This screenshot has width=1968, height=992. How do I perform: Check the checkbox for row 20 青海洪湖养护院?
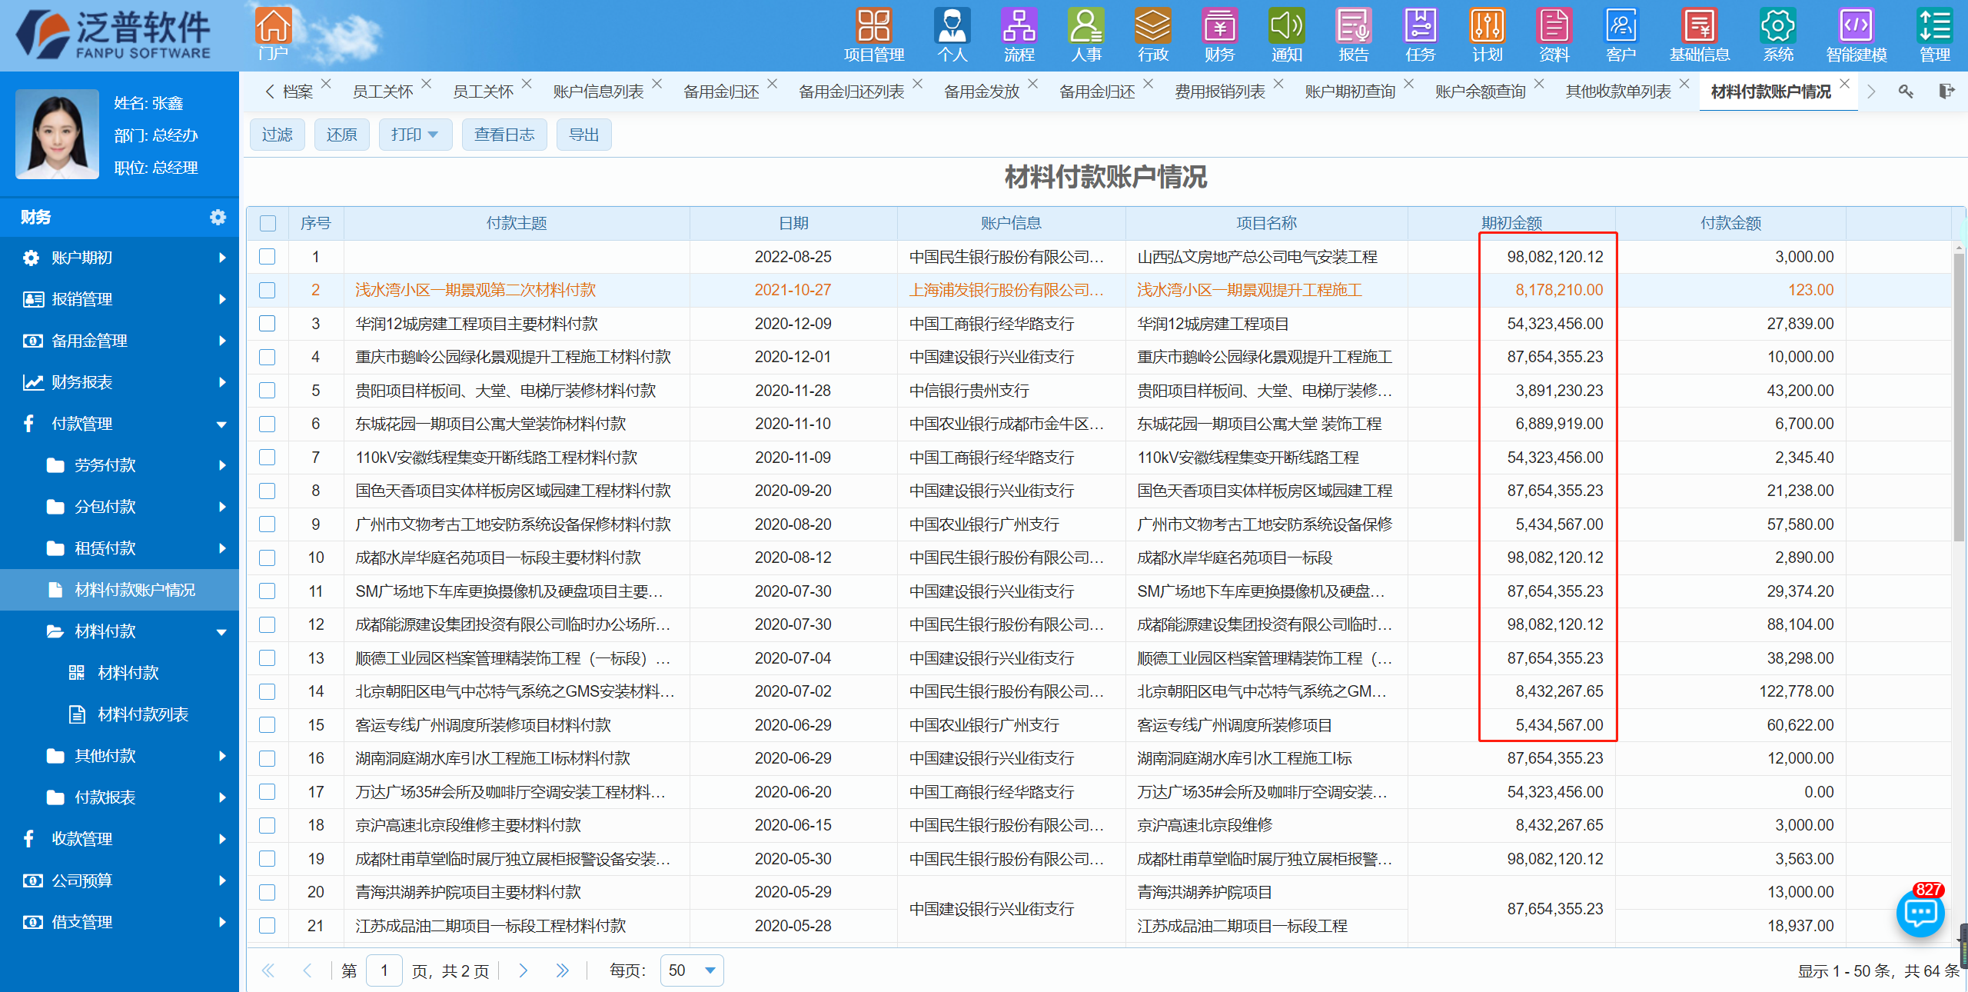pyautogui.click(x=268, y=892)
